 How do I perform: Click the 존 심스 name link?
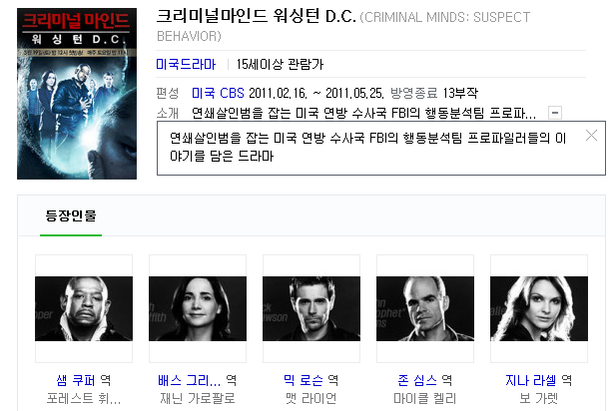pos(417,380)
